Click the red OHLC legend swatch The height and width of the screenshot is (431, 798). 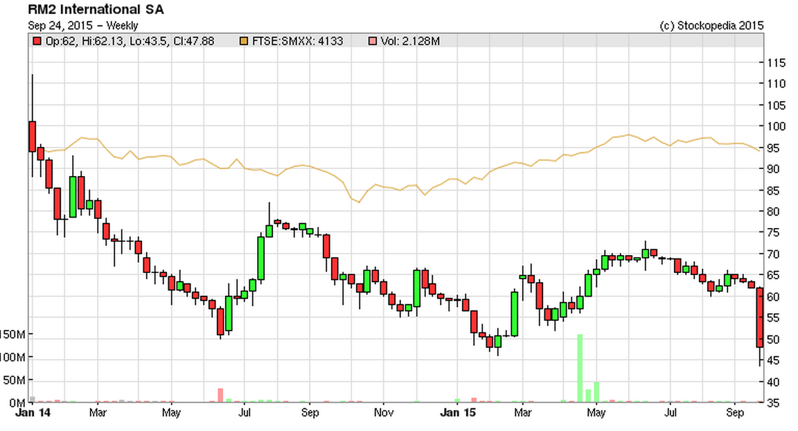coord(37,41)
